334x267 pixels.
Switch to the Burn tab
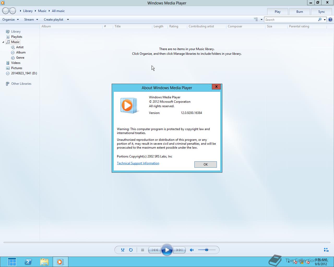click(300, 12)
